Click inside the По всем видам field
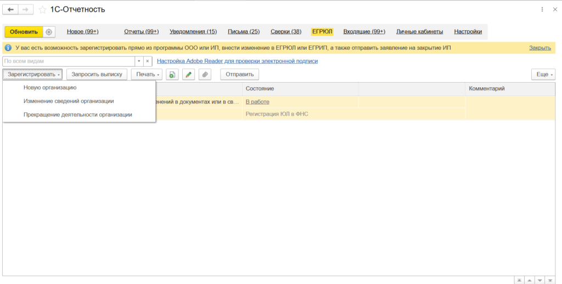The height and width of the screenshot is (284, 562). tap(69, 61)
